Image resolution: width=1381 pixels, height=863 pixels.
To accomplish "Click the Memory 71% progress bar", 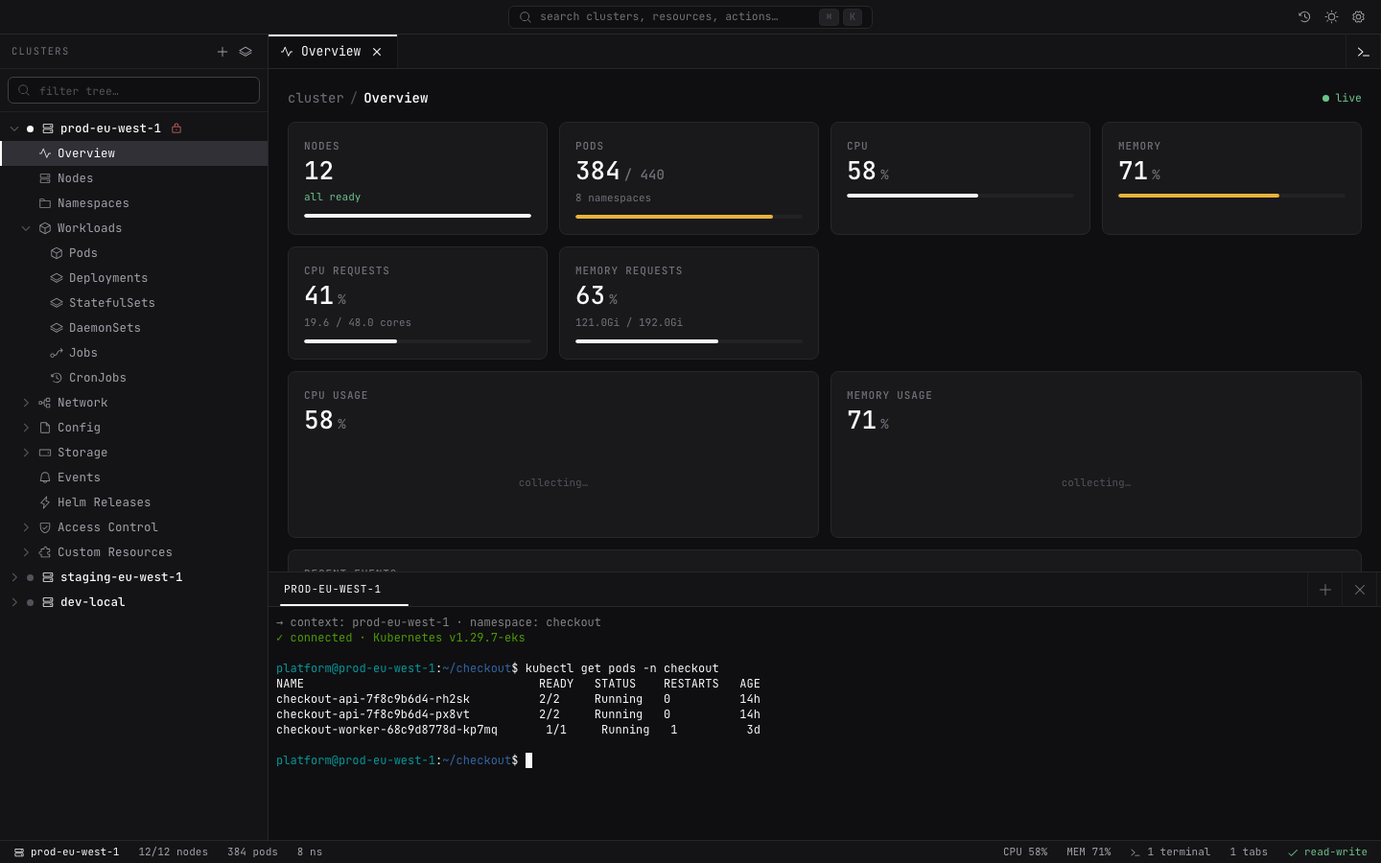I will pyautogui.click(x=1231, y=196).
